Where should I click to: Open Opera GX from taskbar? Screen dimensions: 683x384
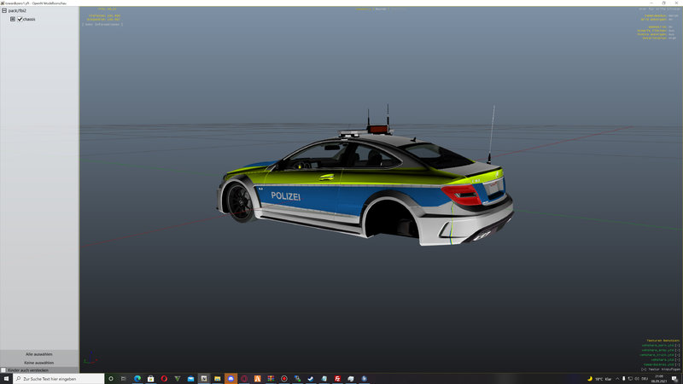[244, 379]
